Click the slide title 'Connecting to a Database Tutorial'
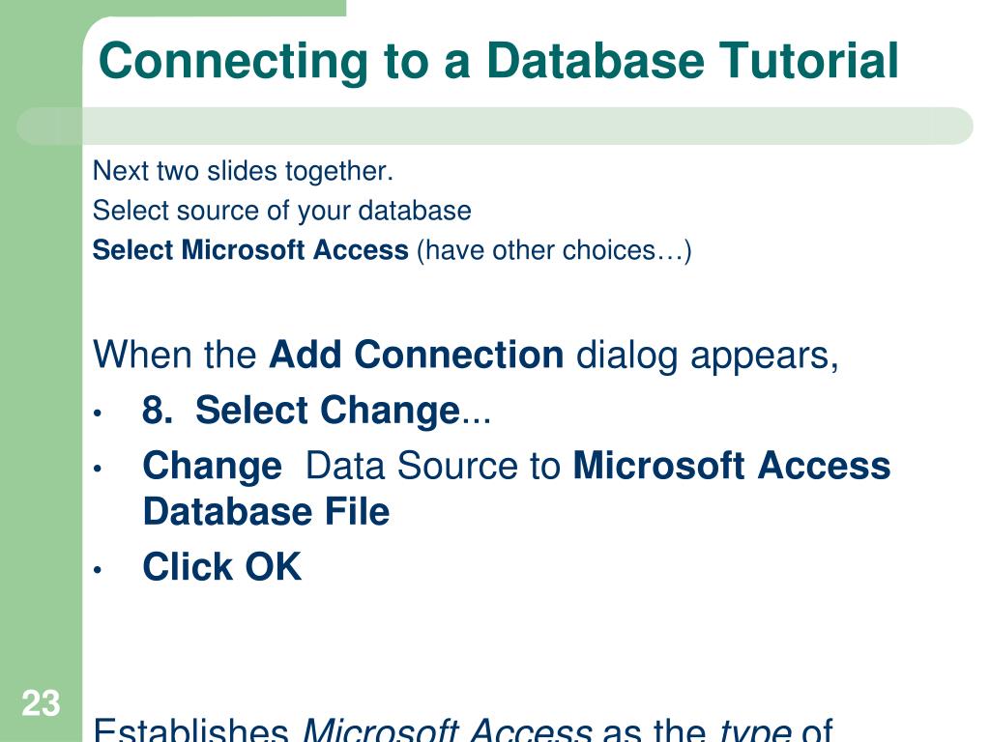This screenshot has height=742, width=990. [498, 61]
